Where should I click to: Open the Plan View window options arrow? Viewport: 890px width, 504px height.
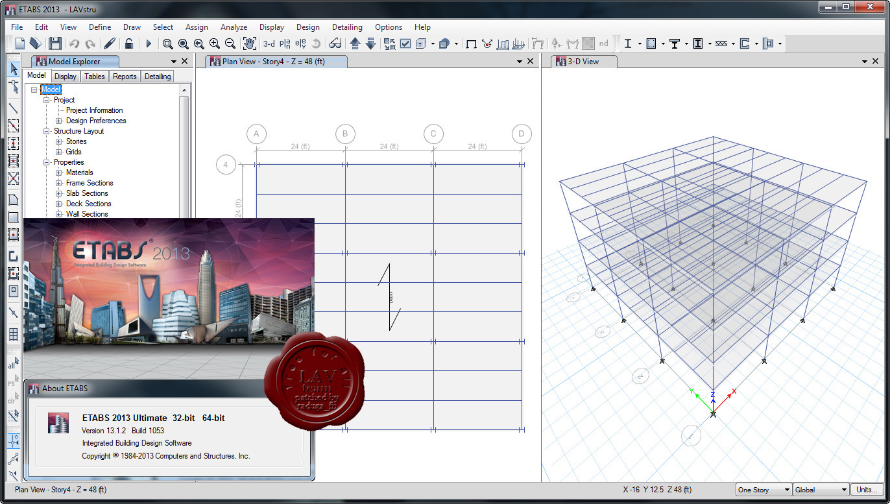(x=520, y=62)
